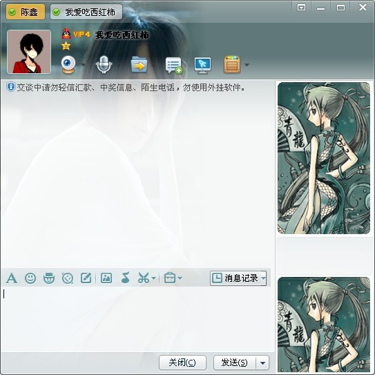Screen dimensions: 375x375
Task: Open the handwriting input pad icon
Action: tap(86, 278)
